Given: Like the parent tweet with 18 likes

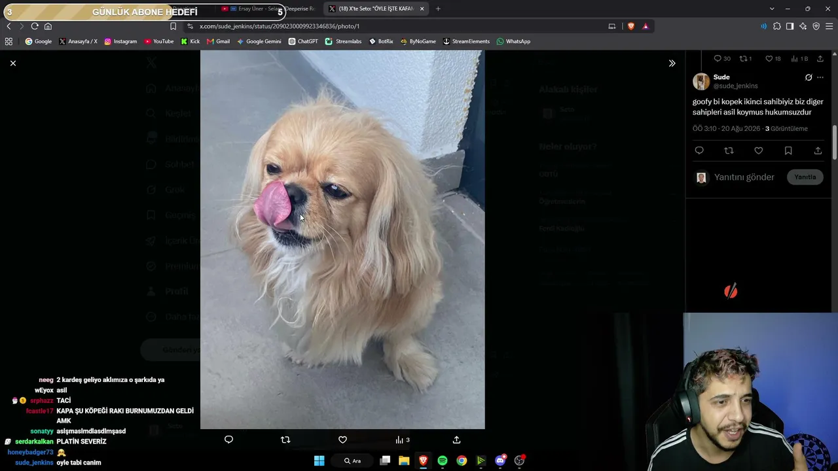Looking at the screenshot, I should 773,58.
